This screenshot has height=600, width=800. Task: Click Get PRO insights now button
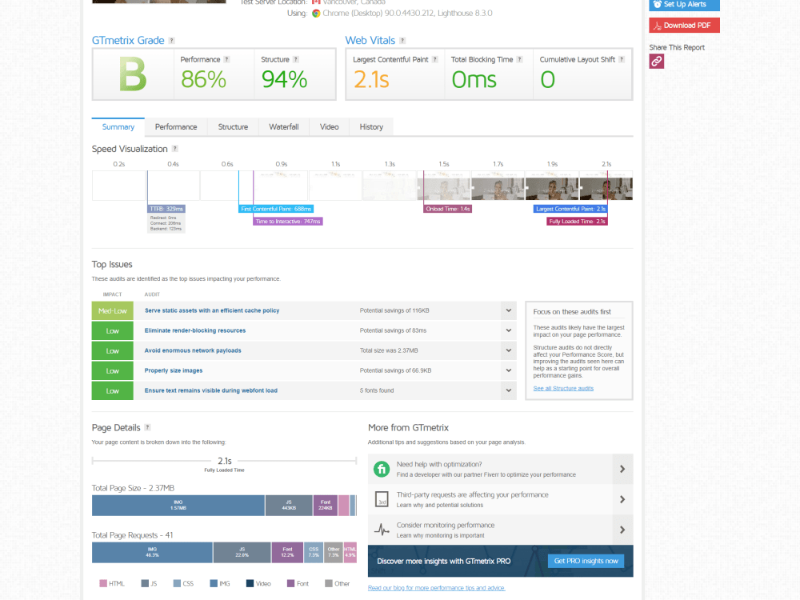(x=586, y=562)
